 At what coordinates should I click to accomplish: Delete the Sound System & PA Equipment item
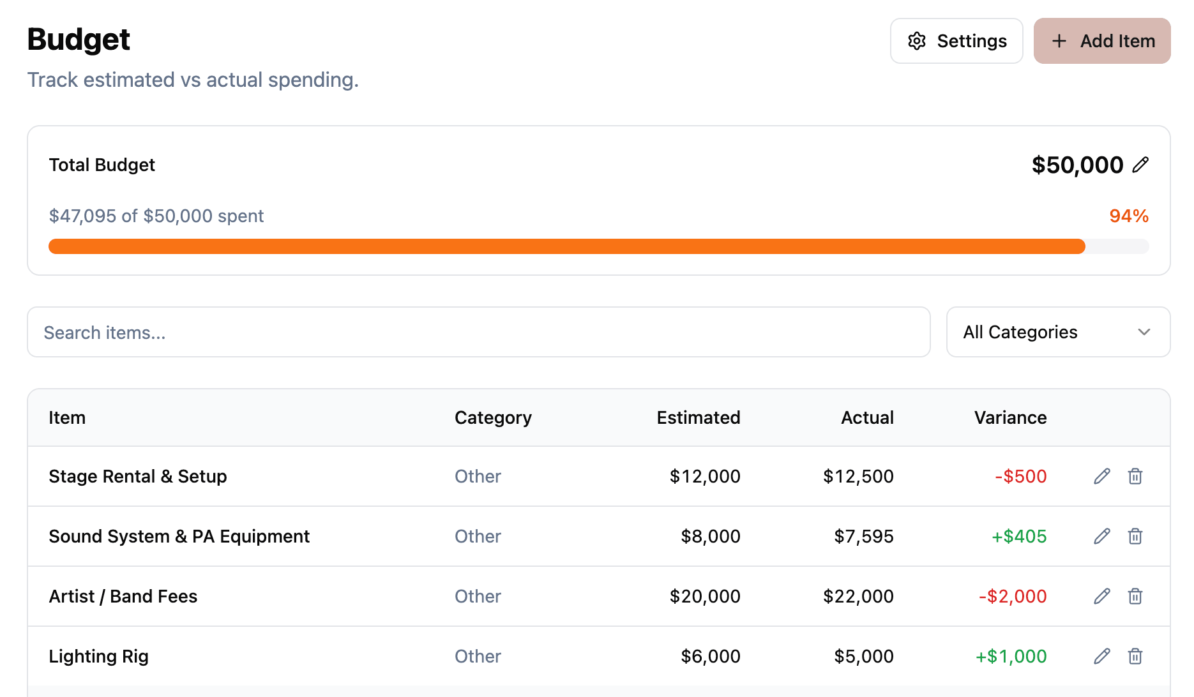(x=1135, y=536)
